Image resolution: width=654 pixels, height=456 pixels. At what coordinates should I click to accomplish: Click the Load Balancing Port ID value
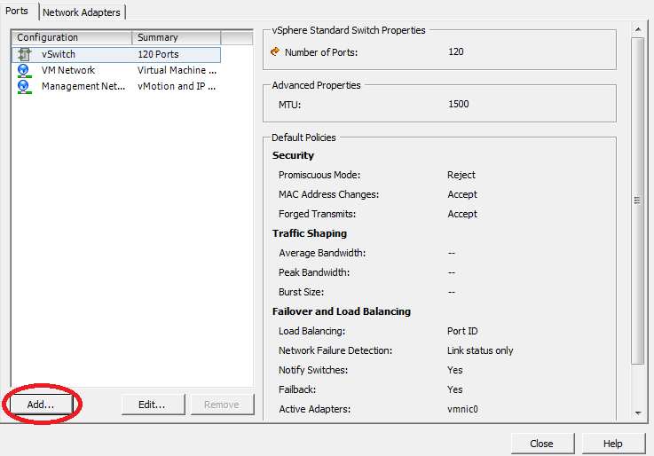[462, 331]
